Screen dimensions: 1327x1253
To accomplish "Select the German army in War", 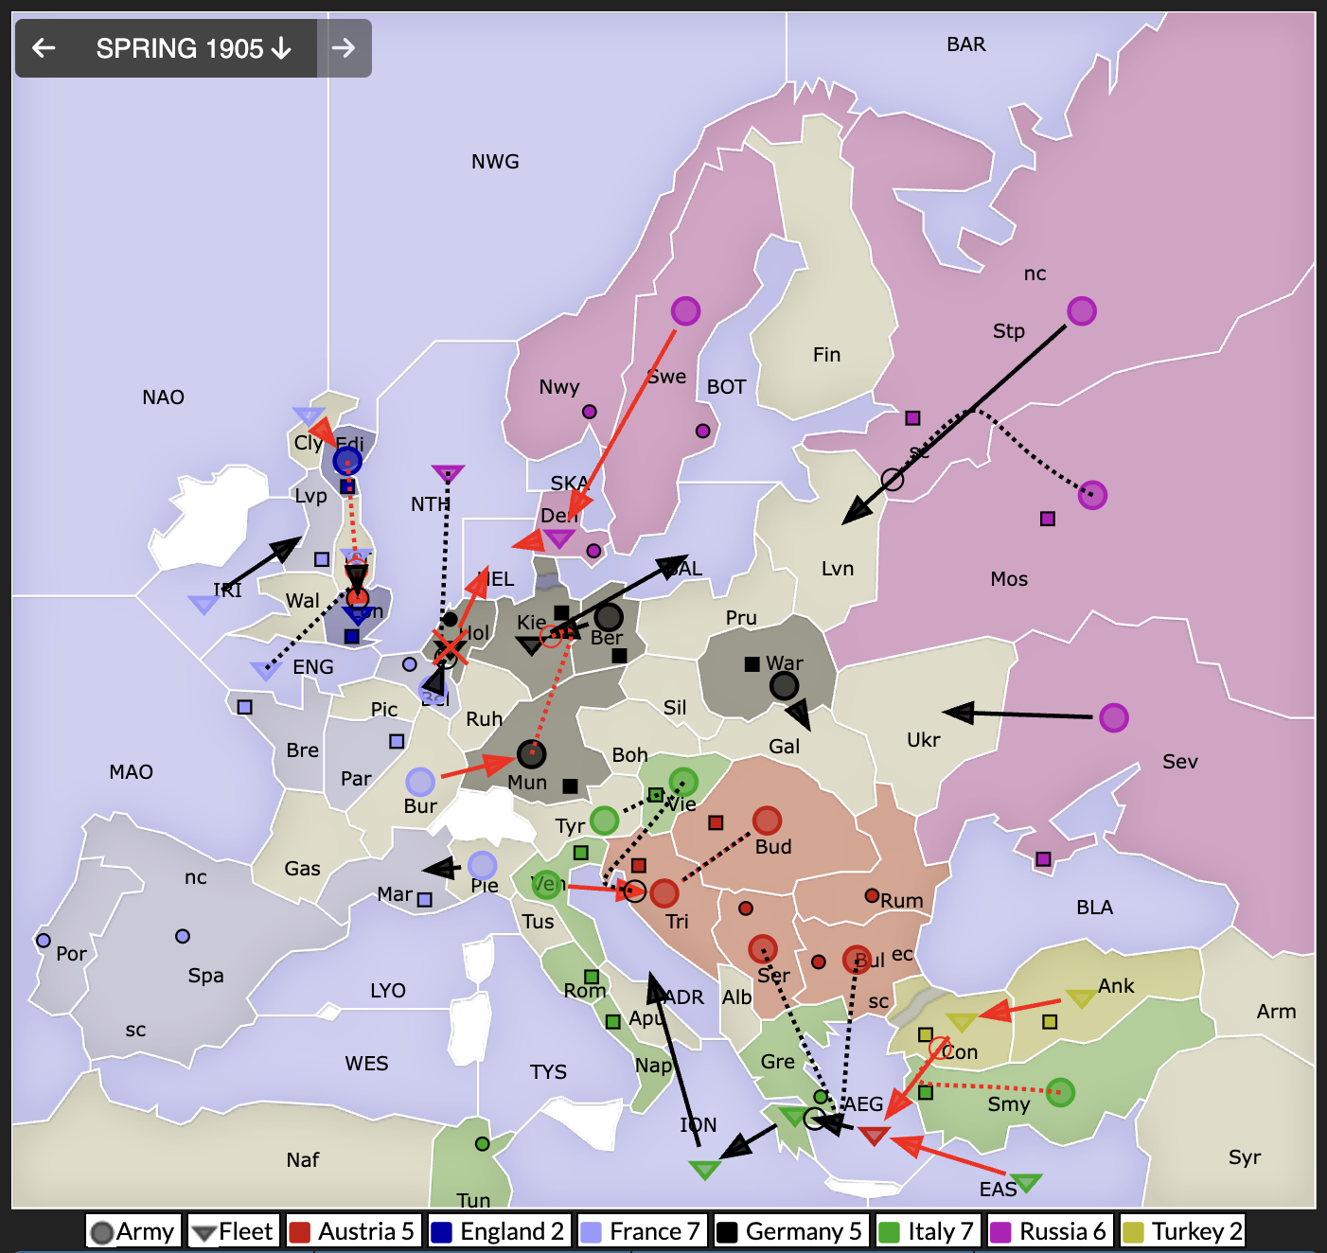I will click(784, 686).
